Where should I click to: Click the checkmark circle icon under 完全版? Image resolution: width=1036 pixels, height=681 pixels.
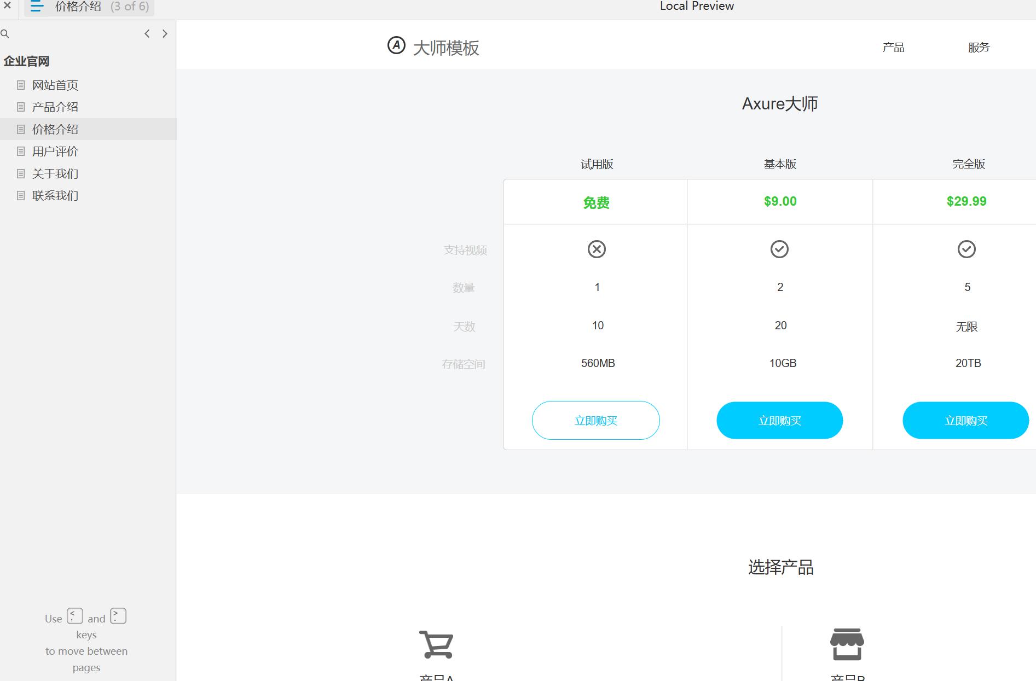966,249
